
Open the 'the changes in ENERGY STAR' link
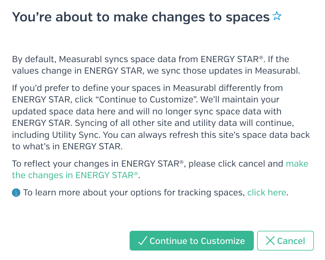pos(75,175)
